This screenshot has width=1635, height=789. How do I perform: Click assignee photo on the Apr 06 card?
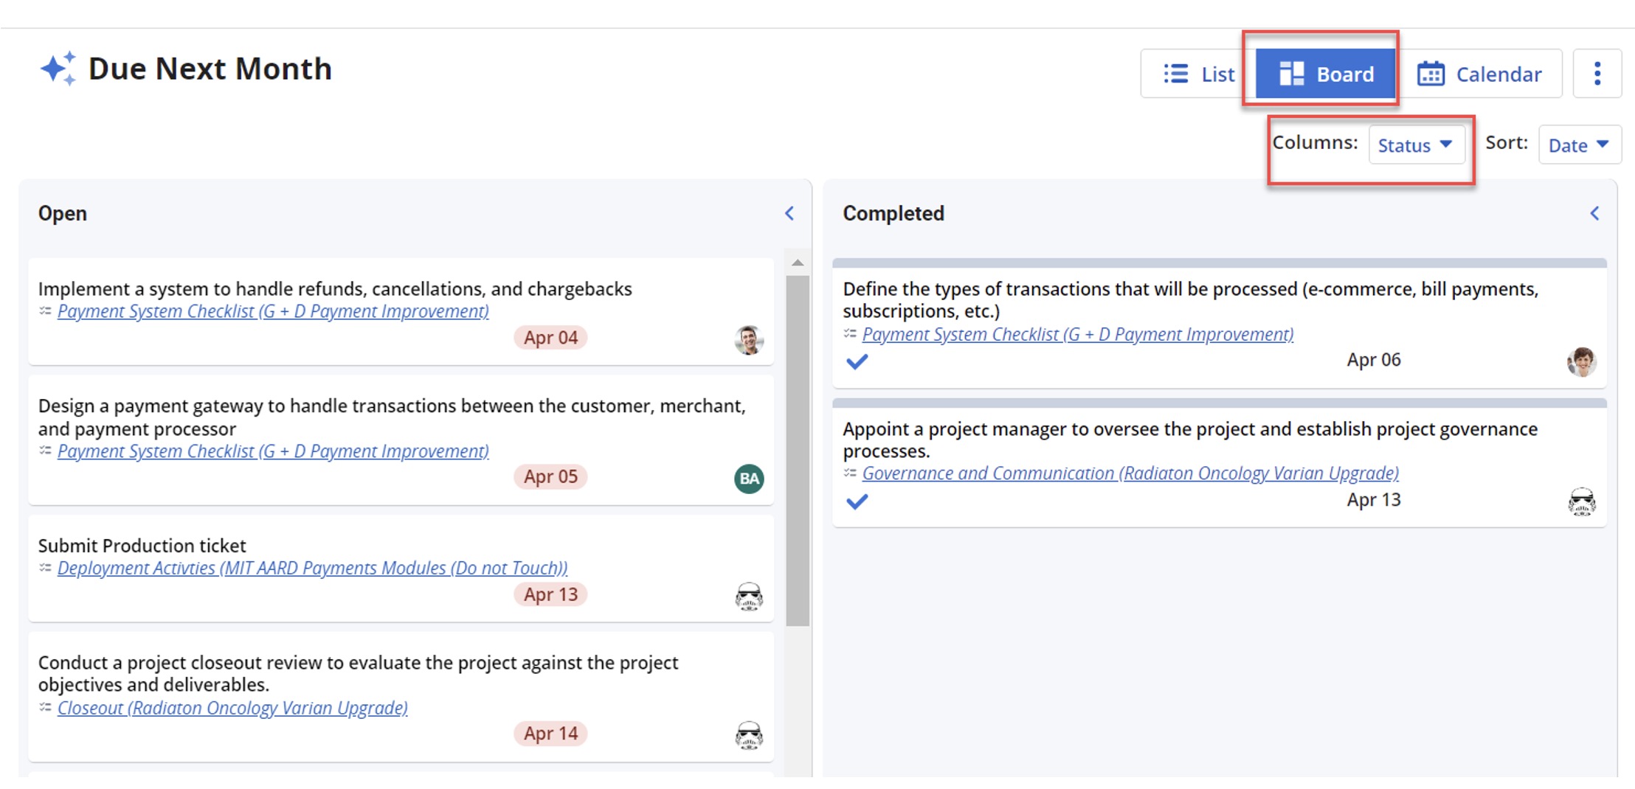[x=1581, y=362]
